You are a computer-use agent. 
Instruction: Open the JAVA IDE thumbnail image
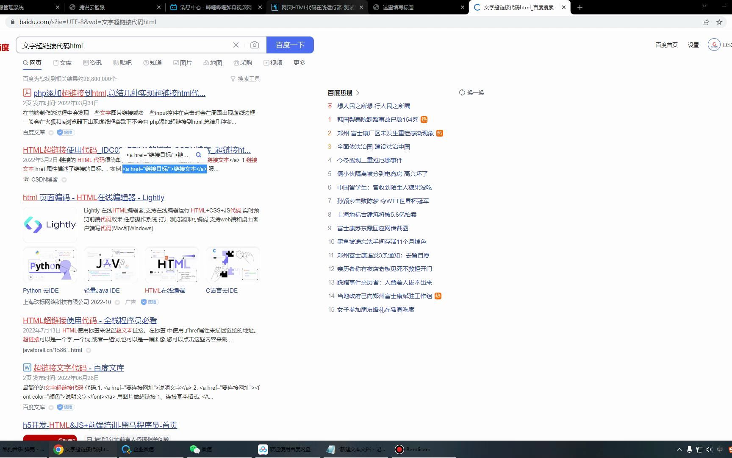[111, 265]
